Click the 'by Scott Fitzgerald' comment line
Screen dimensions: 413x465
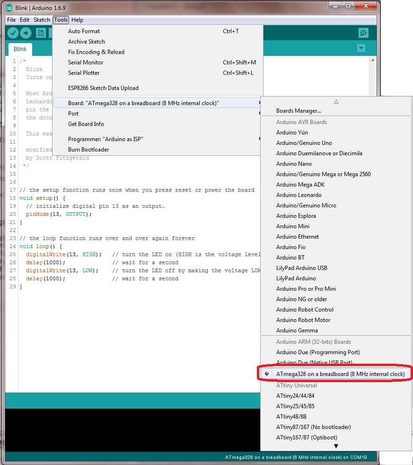[x=57, y=158]
